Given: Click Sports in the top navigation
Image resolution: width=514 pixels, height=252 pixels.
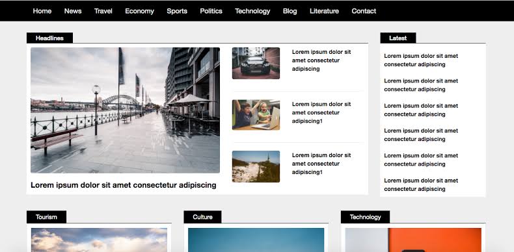Looking at the screenshot, I should (177, 11).
